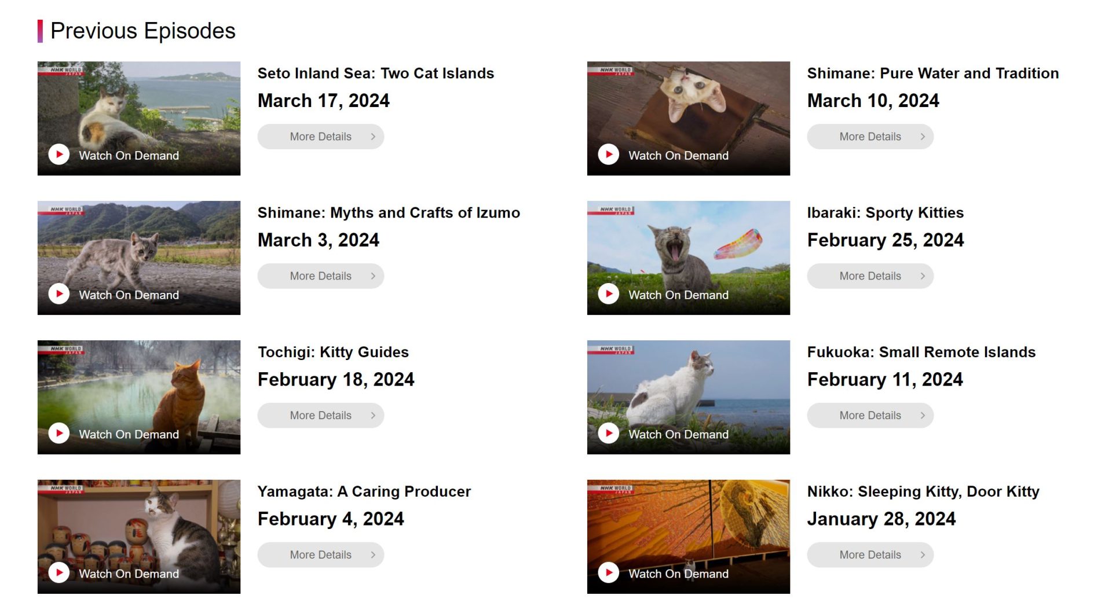
Task: Open More Details for Tochigi: Kitty Guides
Action: click(x=320, y=415)
